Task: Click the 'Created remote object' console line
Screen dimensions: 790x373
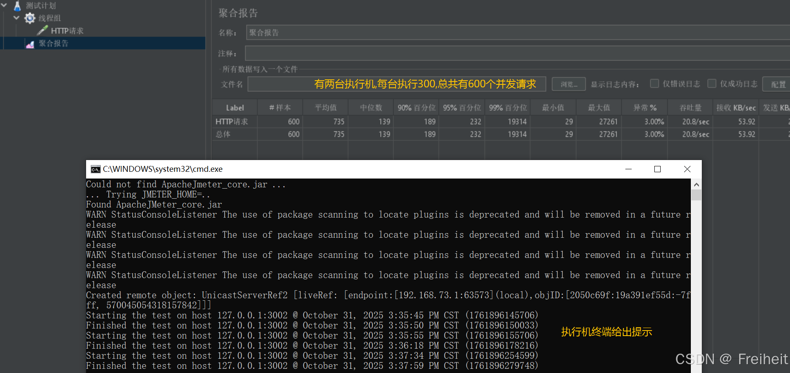Action: pyautogui.click(x=388, y=300)
